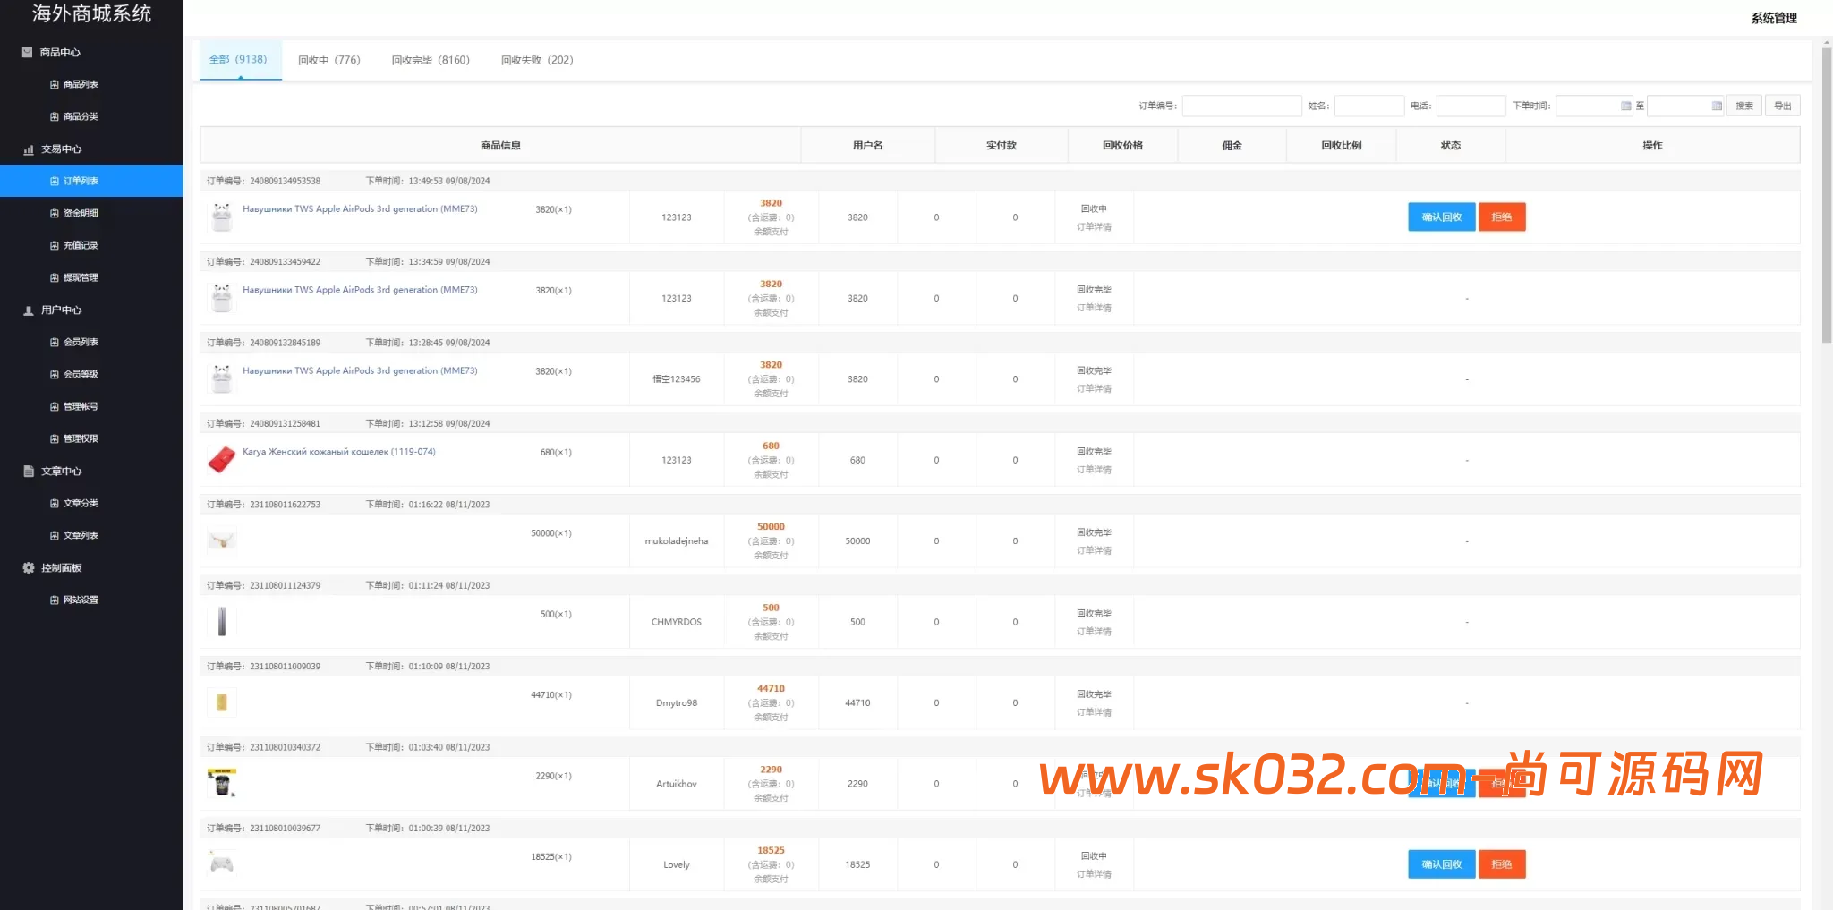
Task: Click the 用户中心 person icon
Action: (28, 310)
